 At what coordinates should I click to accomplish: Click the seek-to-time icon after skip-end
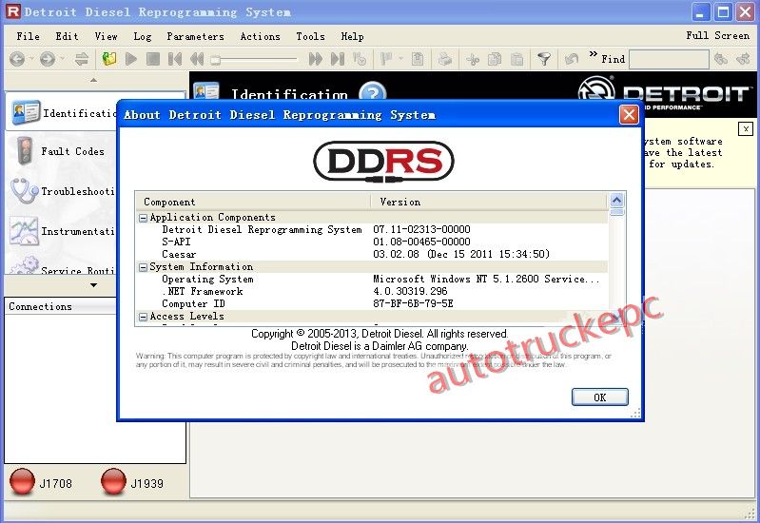pyautogui.click(x=360, y=59)
